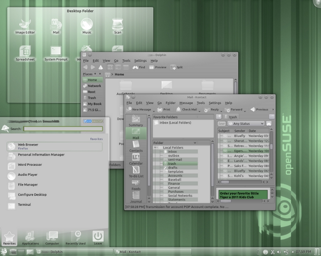Viewport: 321px width, 256px height.
Task: Open Dolphin View menu
Action: pyautogui.click(x=106, y=61)
